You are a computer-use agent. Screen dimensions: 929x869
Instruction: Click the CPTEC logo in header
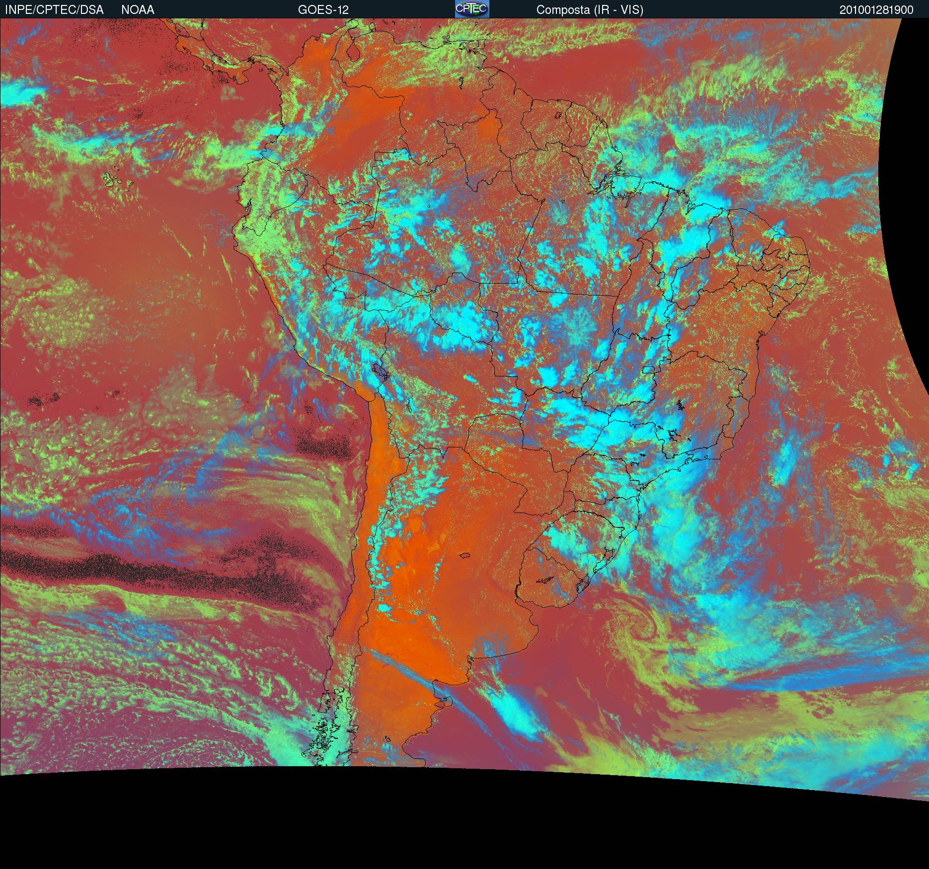[472, 9]
